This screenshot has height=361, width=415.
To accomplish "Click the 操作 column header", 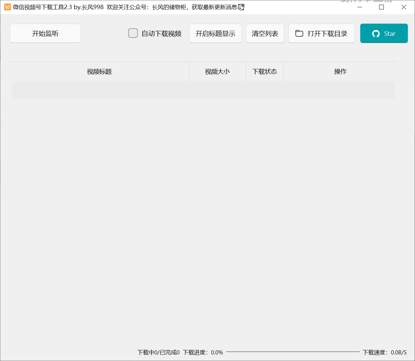I will point(340,71).
